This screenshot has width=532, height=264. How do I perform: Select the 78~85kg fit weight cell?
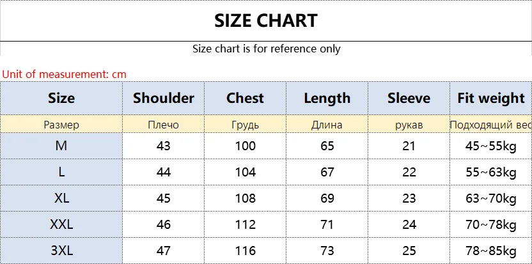click(x=491, y=251)
